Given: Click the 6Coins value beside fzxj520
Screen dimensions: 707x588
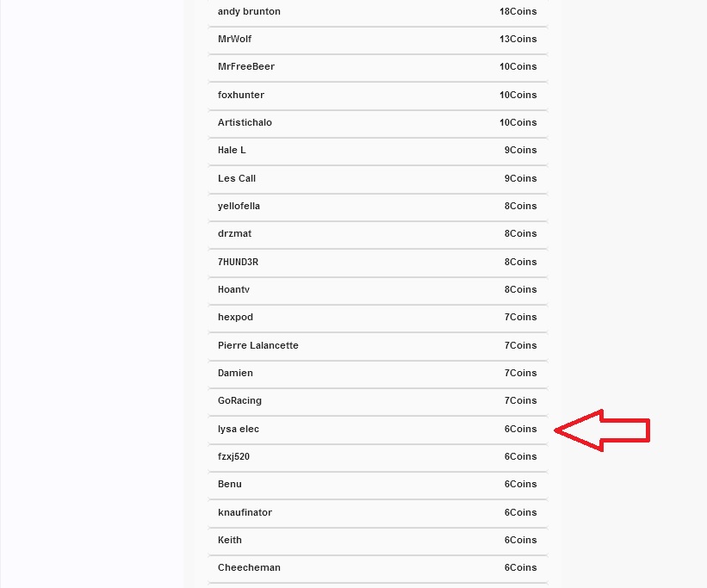Looking at the screenshot, I should tap(520, 456).
